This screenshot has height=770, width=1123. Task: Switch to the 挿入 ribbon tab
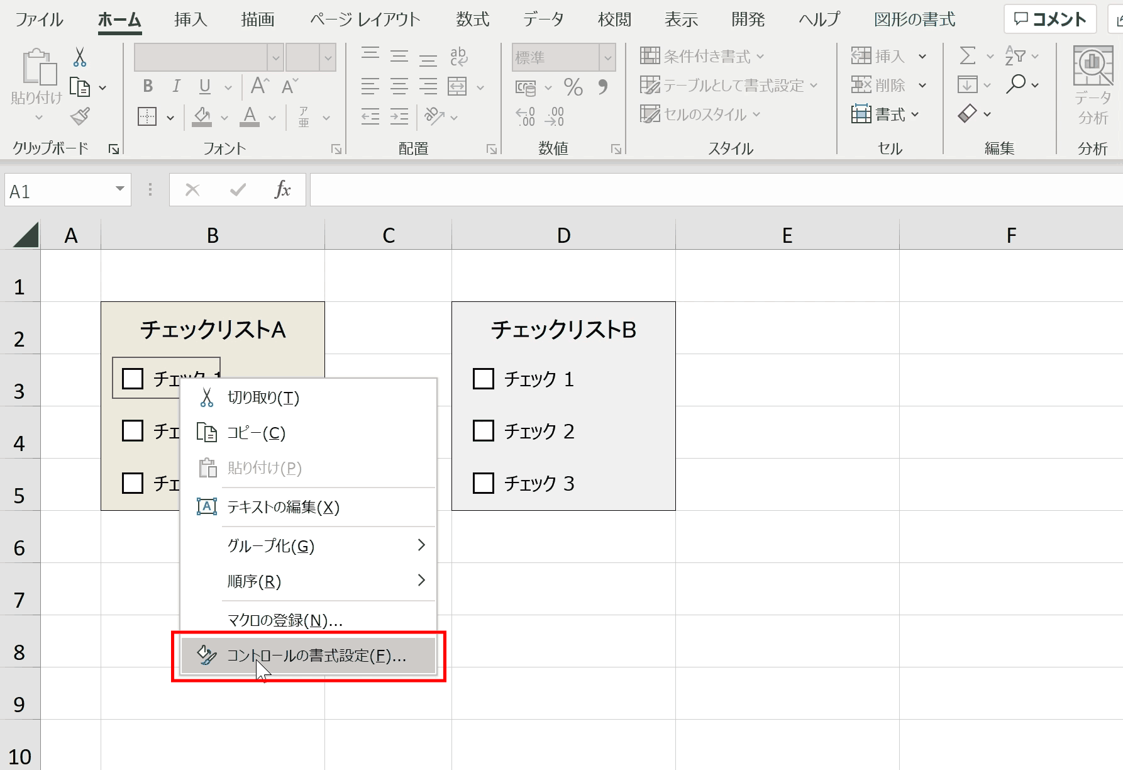pyautogui.click(x=191, y=20)
